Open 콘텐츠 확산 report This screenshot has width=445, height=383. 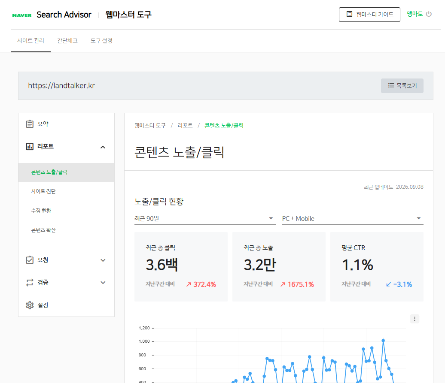coord(43,230)
